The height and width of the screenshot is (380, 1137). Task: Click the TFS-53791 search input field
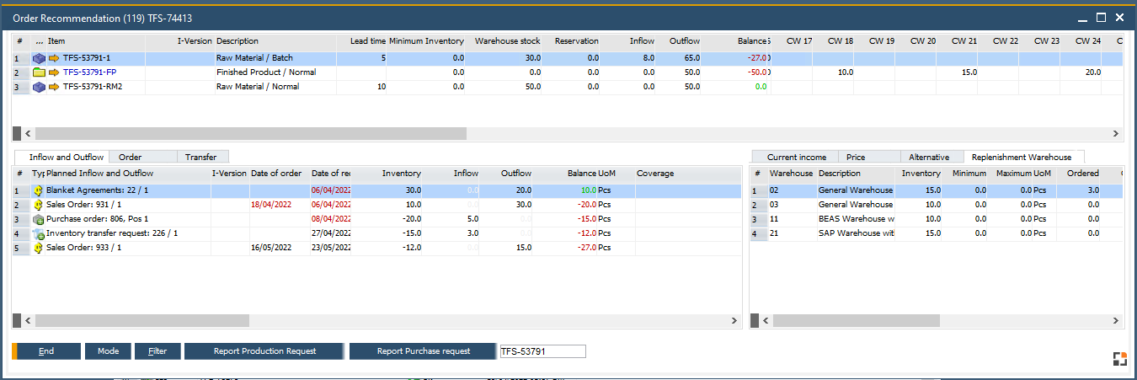point(541,351)
